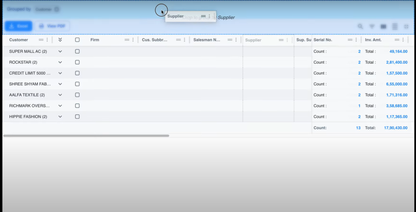This screenshot has width=416, height=212.
Task: Open the Serial No. column three-dot menu
Action: pyautogui.click(x=356, y=40)
